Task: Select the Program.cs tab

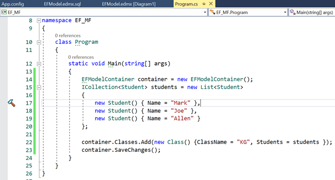Action: click(186, 4)
